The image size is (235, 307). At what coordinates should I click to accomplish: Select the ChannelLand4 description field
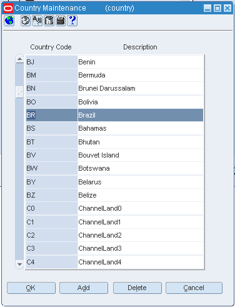point(141,262)
